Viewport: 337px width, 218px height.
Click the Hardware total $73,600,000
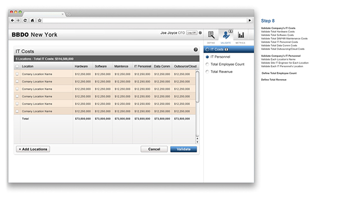[x=83, y=119]
